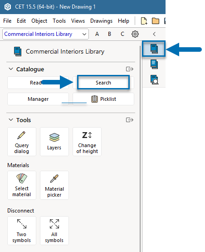Open the Object menu
The height and width of the screenshot is (252, 205).
tap(39, 21)
